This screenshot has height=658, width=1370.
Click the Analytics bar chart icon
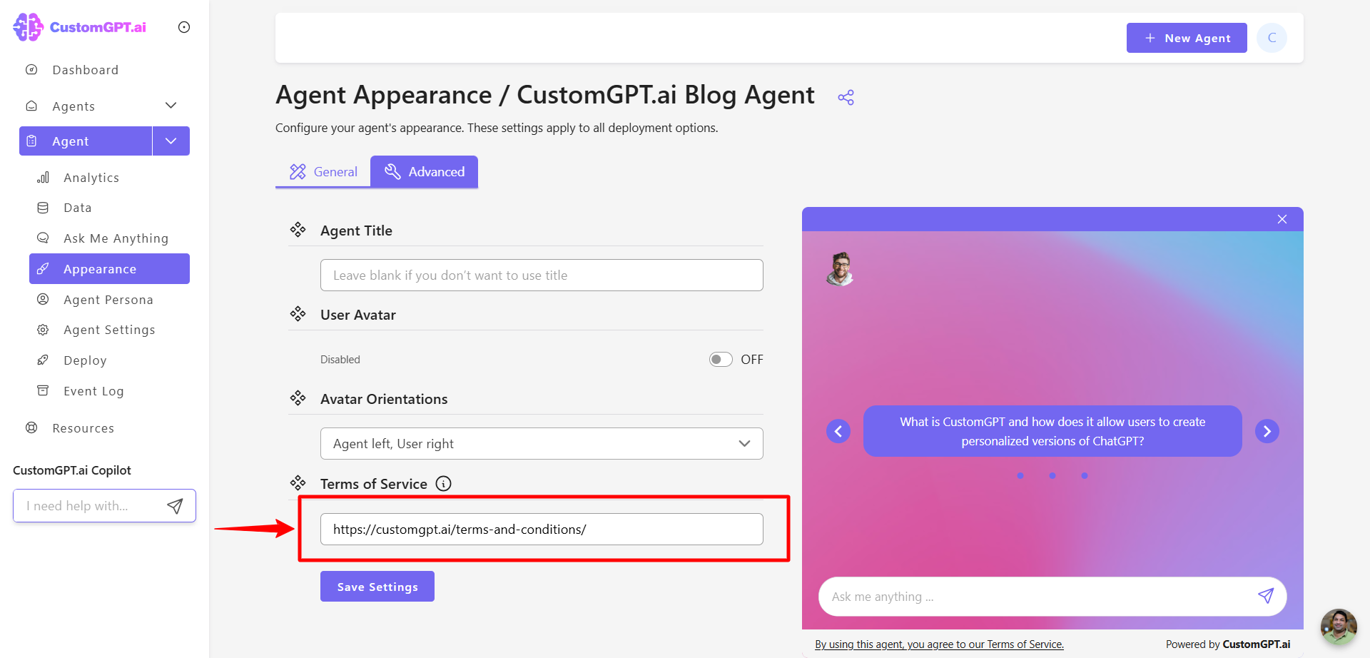tap(43, 177)
